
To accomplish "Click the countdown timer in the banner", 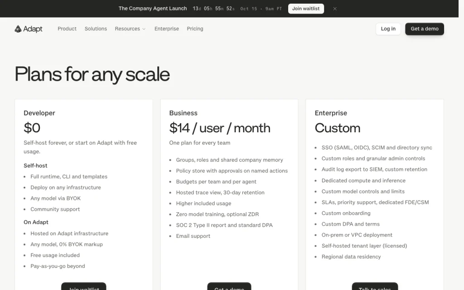I will (213, 9).
